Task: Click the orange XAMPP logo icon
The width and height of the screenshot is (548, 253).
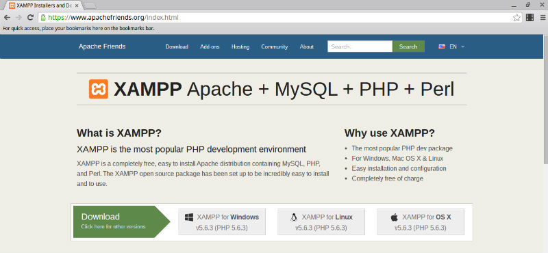Action: [x=99, y=89]
